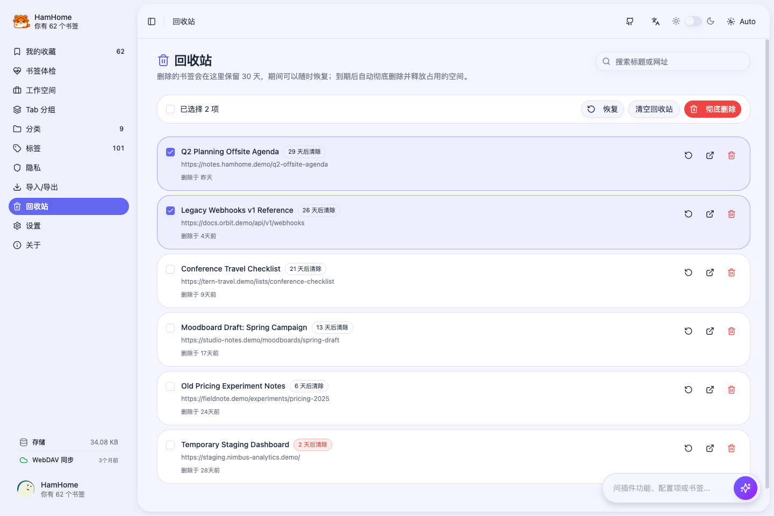Viewport: 774px width, 516px height.
Task: Click the language translation icon
Action: [656, 21]
